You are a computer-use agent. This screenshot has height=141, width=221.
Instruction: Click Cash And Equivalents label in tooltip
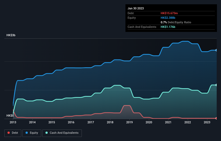142,27
